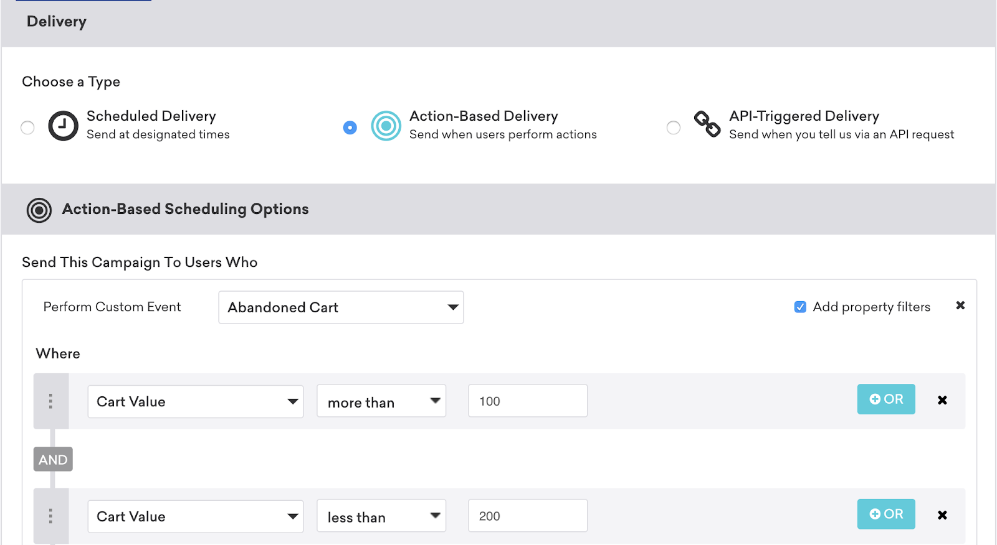This screenshot has height=545, width=997.
Task: Grab the drag handle of second filter row
Action: (50, 516)
